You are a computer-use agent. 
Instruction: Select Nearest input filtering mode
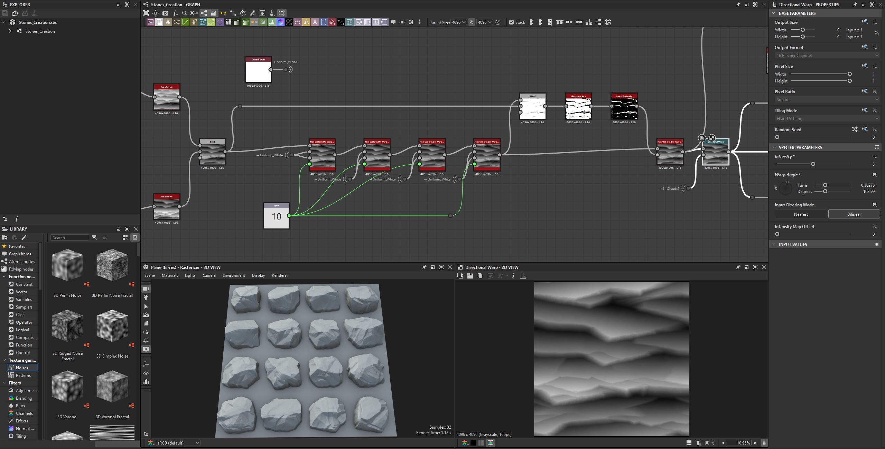click(801, 214)
